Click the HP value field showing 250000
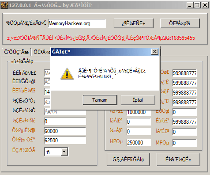Image resolution: width=210 pixels, height=175 pixels. (x=139, y=143)
